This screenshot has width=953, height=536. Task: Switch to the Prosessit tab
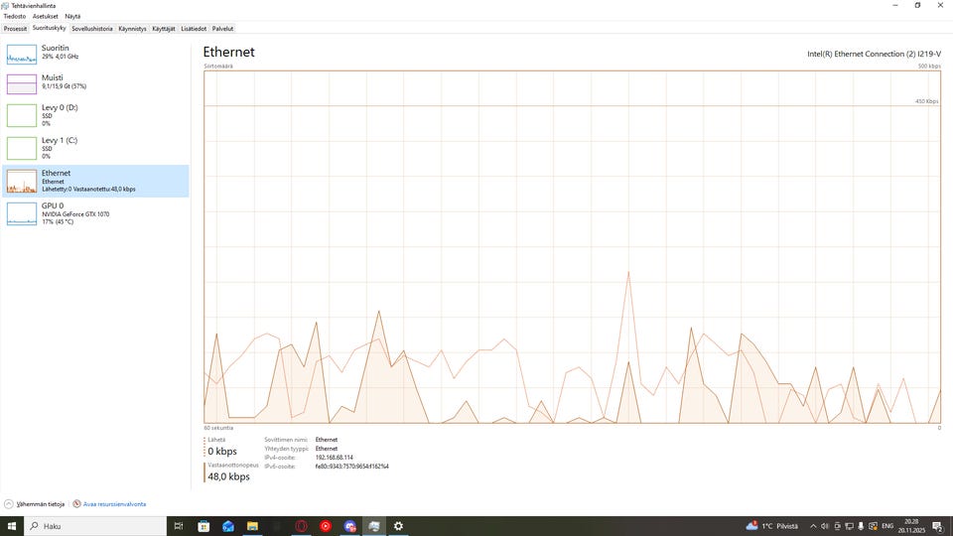coord(15,29)
